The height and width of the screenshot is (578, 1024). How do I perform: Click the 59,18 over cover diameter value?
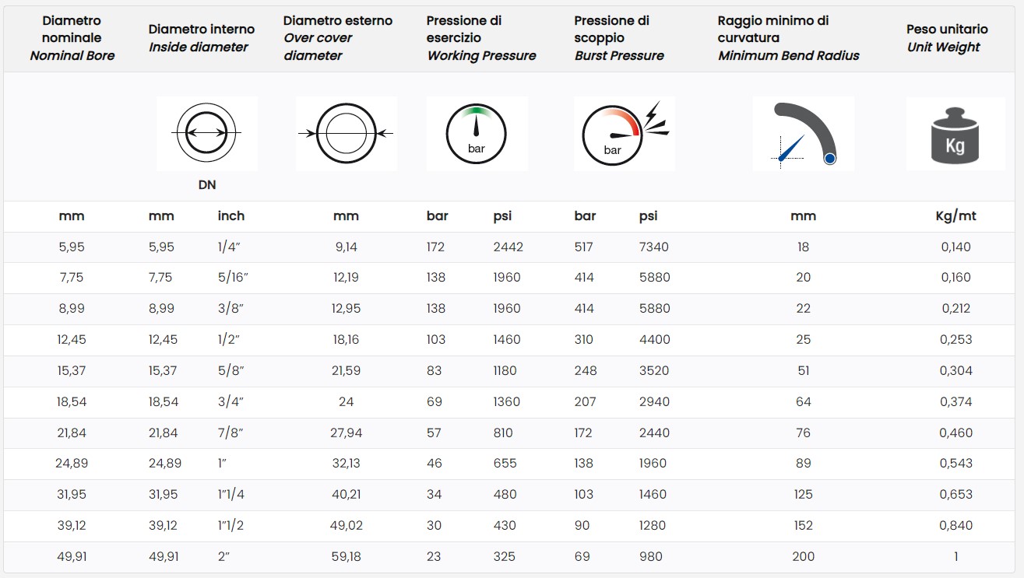pos(346,556)
